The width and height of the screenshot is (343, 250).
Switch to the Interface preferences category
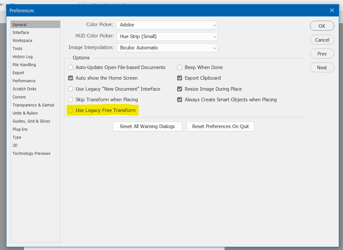[x=21, y=33]
